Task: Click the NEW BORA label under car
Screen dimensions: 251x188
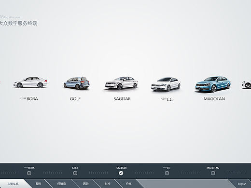Action: pos(29,98)
